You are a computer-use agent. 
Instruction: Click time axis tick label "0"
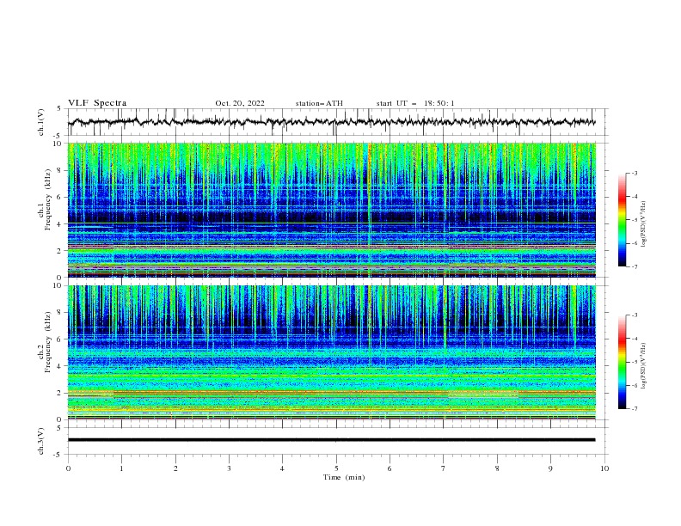[x=68, y=468]
